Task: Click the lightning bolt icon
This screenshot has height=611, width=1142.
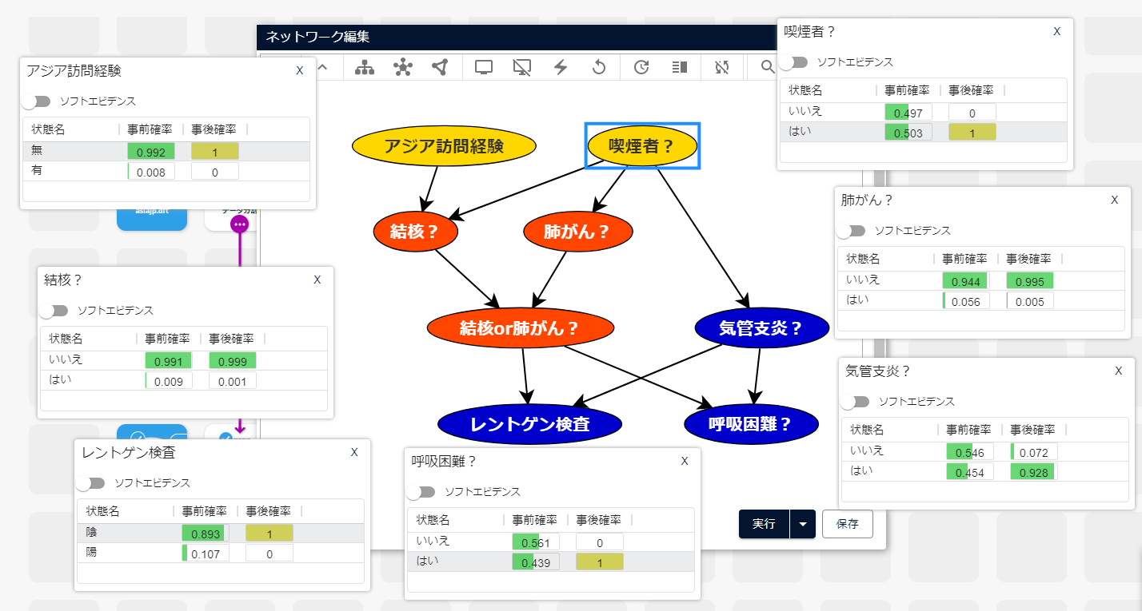Action: [x=561, y=68]
